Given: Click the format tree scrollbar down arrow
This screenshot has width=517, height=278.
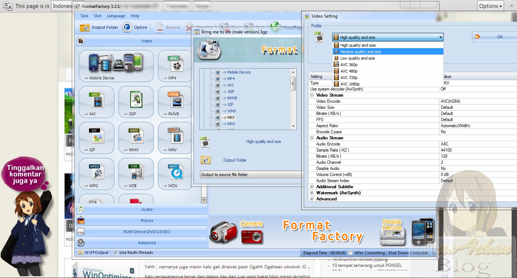Looking at the screenshot, I should (293, 126).
